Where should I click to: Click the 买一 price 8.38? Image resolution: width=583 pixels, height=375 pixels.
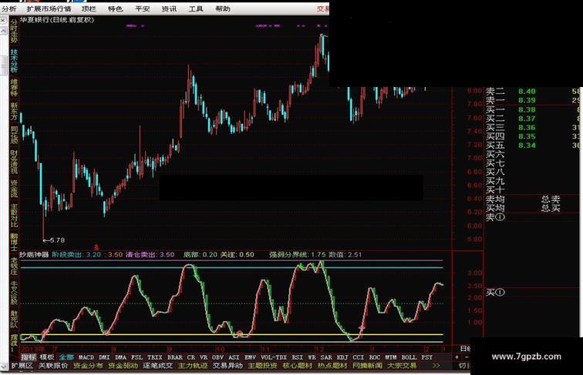527,109
